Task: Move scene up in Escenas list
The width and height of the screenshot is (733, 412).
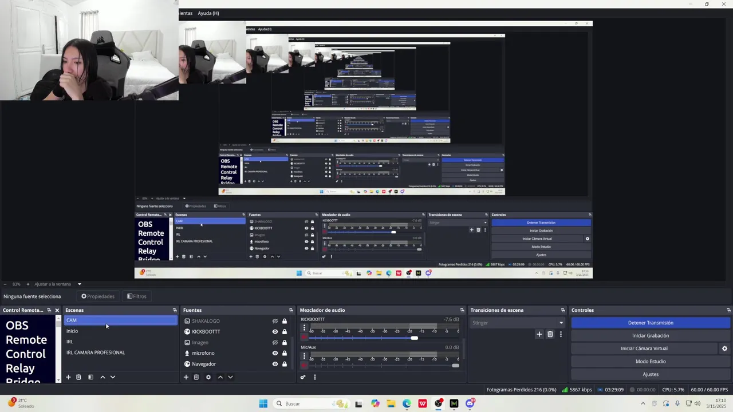Action: pyautogui.click(x=103, y=377)
